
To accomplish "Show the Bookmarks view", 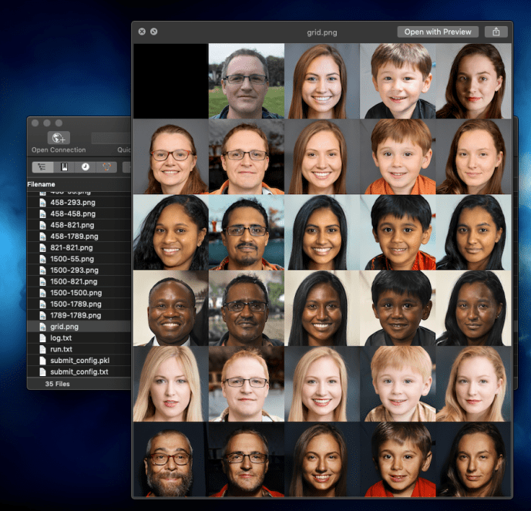I will pyautogui.click(x=63, y=166).
